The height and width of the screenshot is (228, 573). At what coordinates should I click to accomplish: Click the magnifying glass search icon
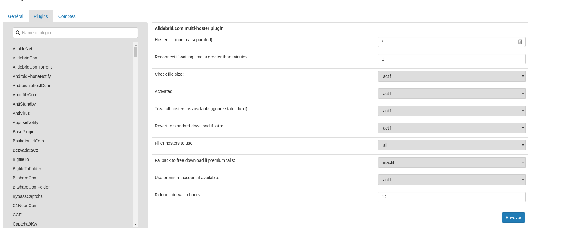pyautogui.click(x=18, y=32)
